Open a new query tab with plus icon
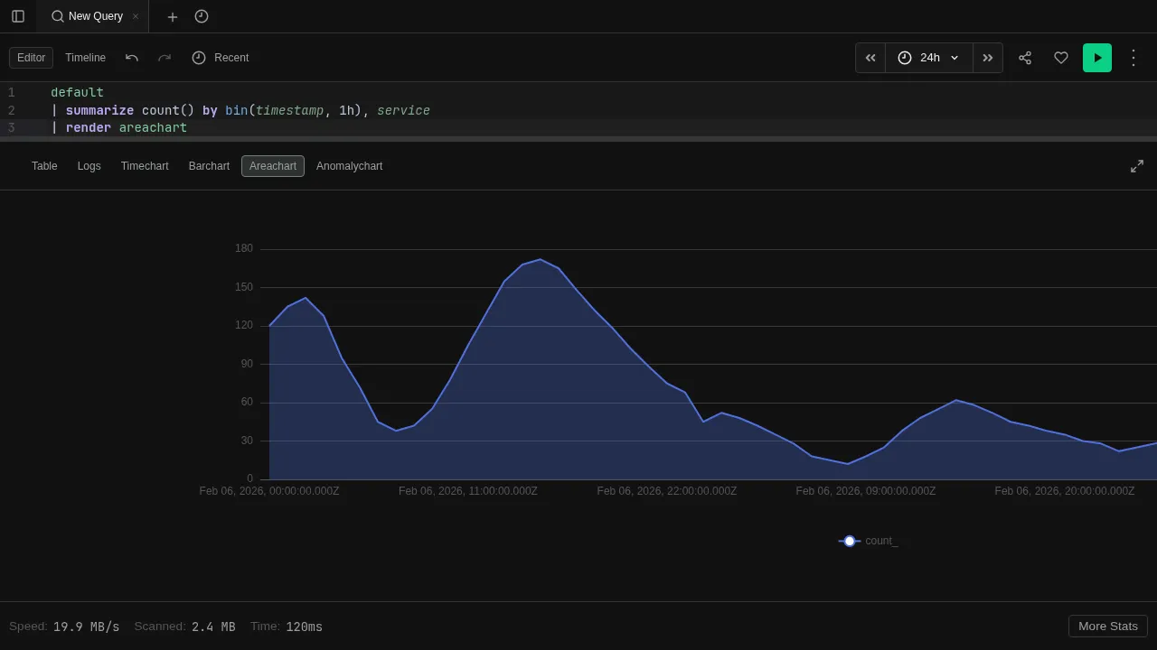1157x650 pixels. [x=173, y=16]
